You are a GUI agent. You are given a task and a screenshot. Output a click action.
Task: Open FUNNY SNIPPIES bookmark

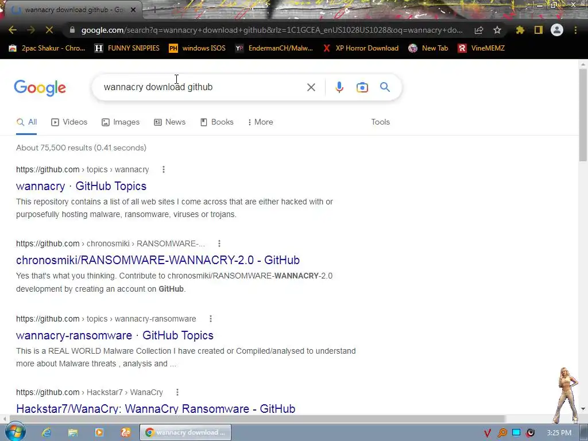tap(127, 48)
